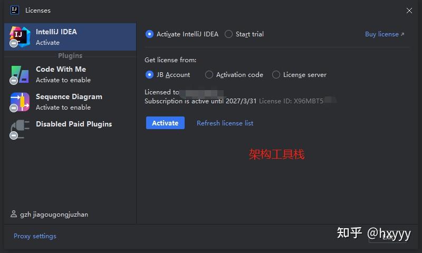This screenshot has height=253, width=422.
Task: Click the Code With Me plugin icon
Action: tap(20, 74)
